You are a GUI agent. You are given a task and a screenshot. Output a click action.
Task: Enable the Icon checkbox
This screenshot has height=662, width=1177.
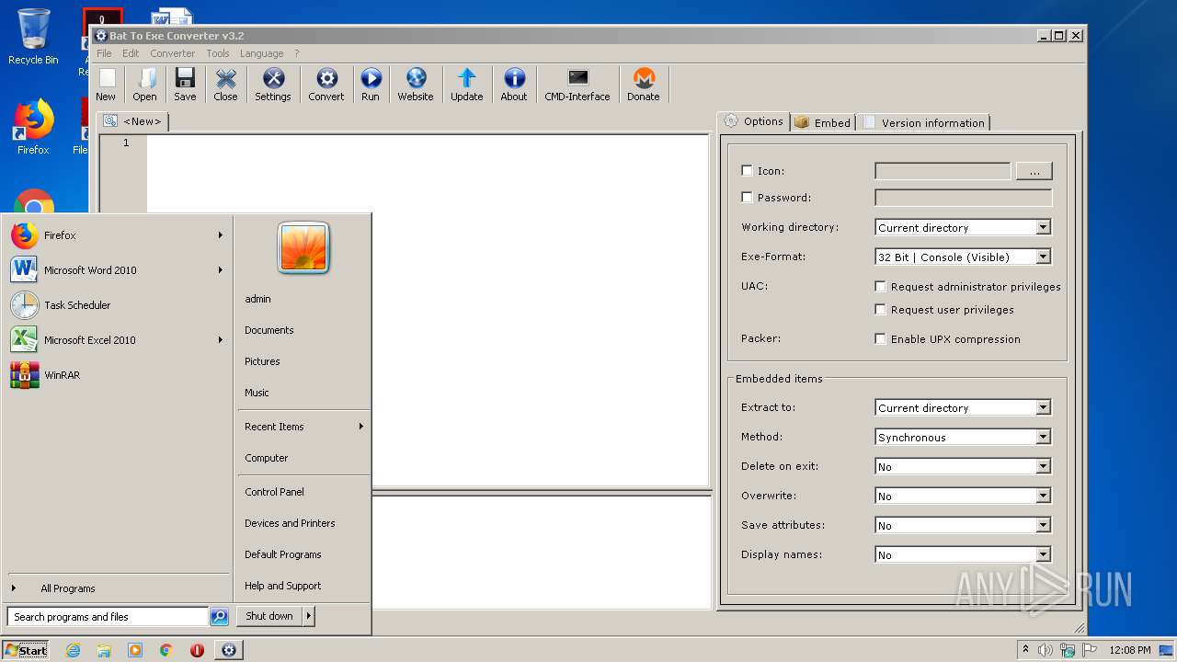[747, 171]
